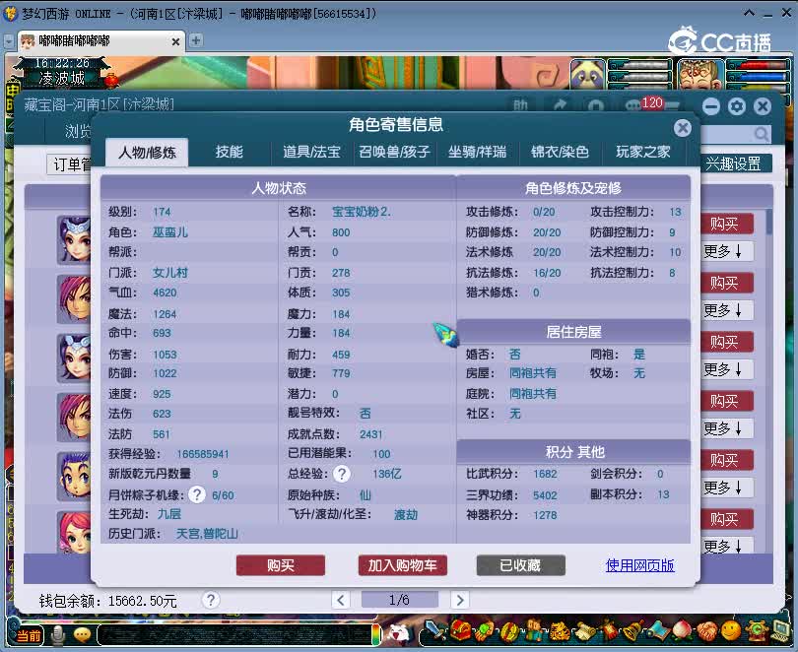
Task: Click 购买 for the first listing row
Action: (x=727, y=224)
